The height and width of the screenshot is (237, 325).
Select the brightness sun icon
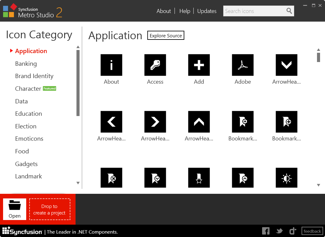coord(286,178)
